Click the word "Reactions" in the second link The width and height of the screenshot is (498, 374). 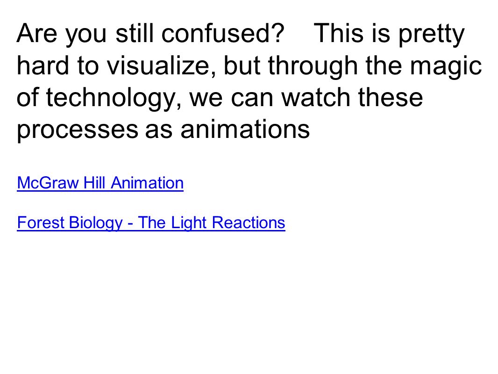point(249,223)
